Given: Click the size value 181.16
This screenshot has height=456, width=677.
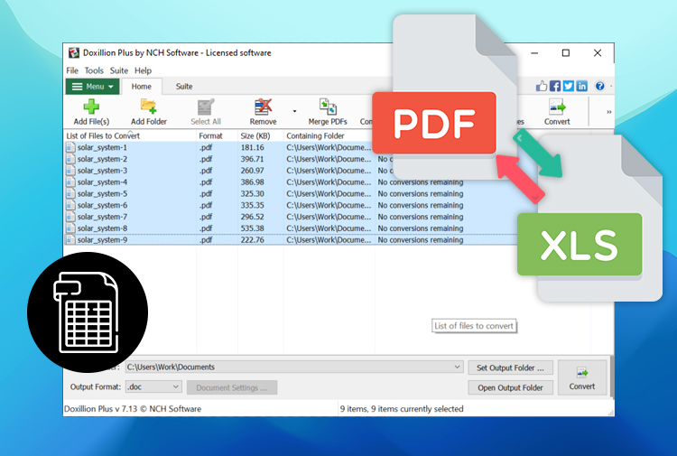Looking at the screenshot, I should point(252,147).
